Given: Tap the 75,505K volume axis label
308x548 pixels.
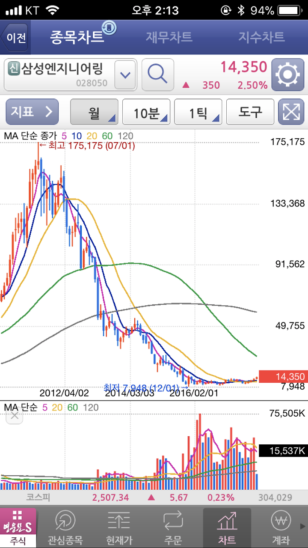Looking at the screenshot, I should [287, 413].
